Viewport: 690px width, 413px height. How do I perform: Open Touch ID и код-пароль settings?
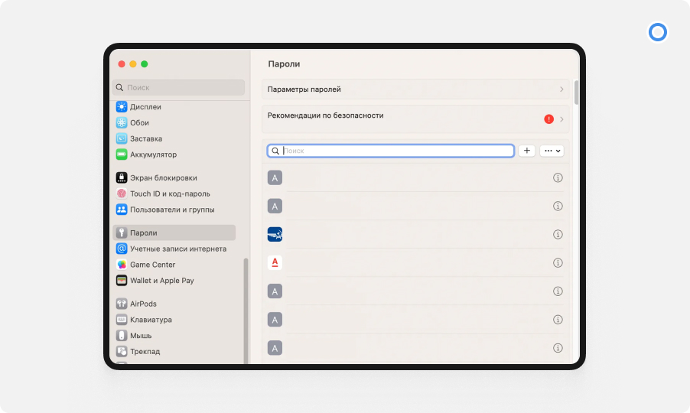point(169,193)
